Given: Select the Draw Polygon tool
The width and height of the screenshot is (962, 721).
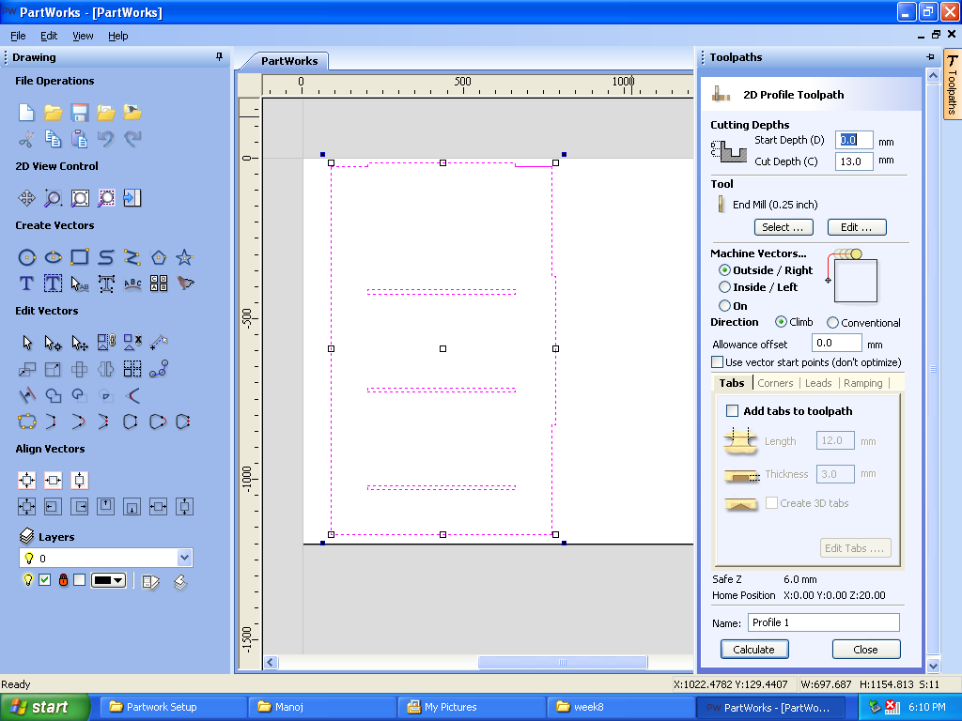Looking at the screenshot, I should tap(158, 257).
